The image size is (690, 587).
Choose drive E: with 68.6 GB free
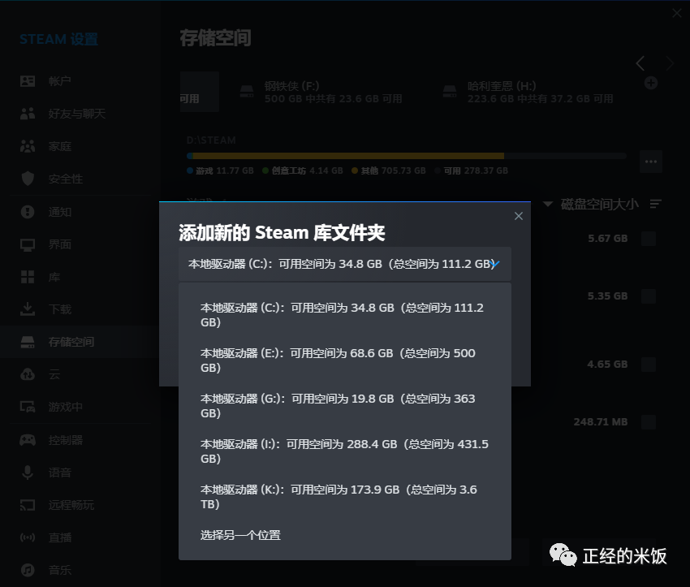(x=344, y=360)
